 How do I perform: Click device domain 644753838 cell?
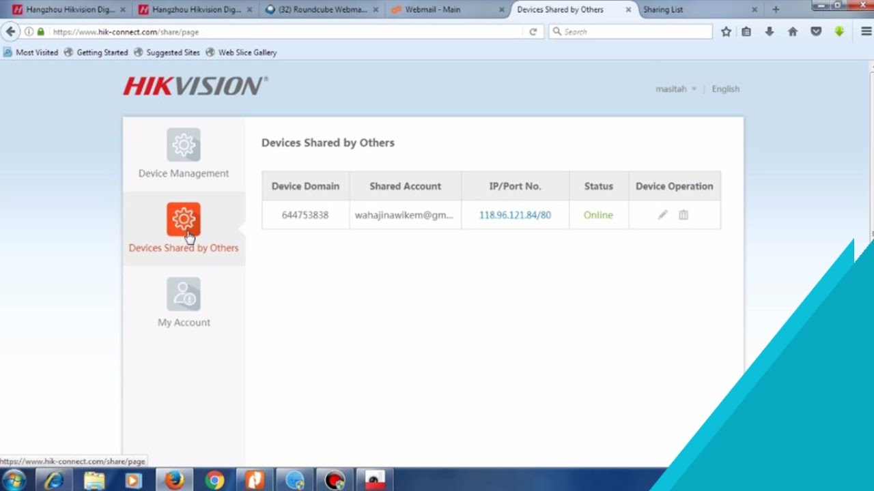tap(305, 215)
